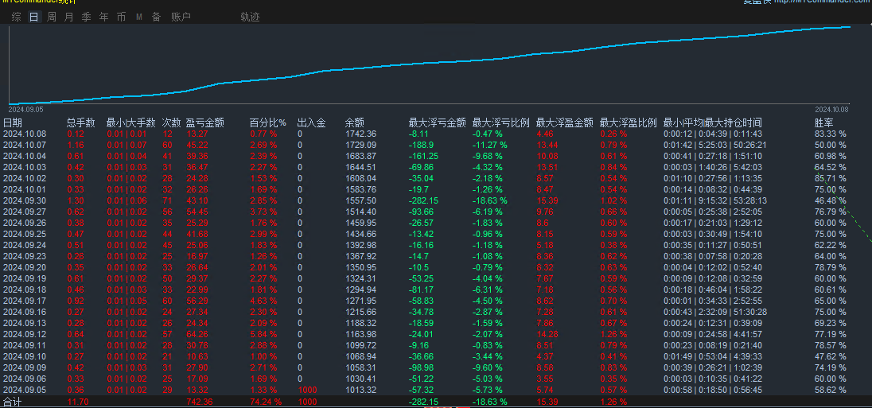
Task: Click the 最大浮亏比例 column header
Action: 500,122
